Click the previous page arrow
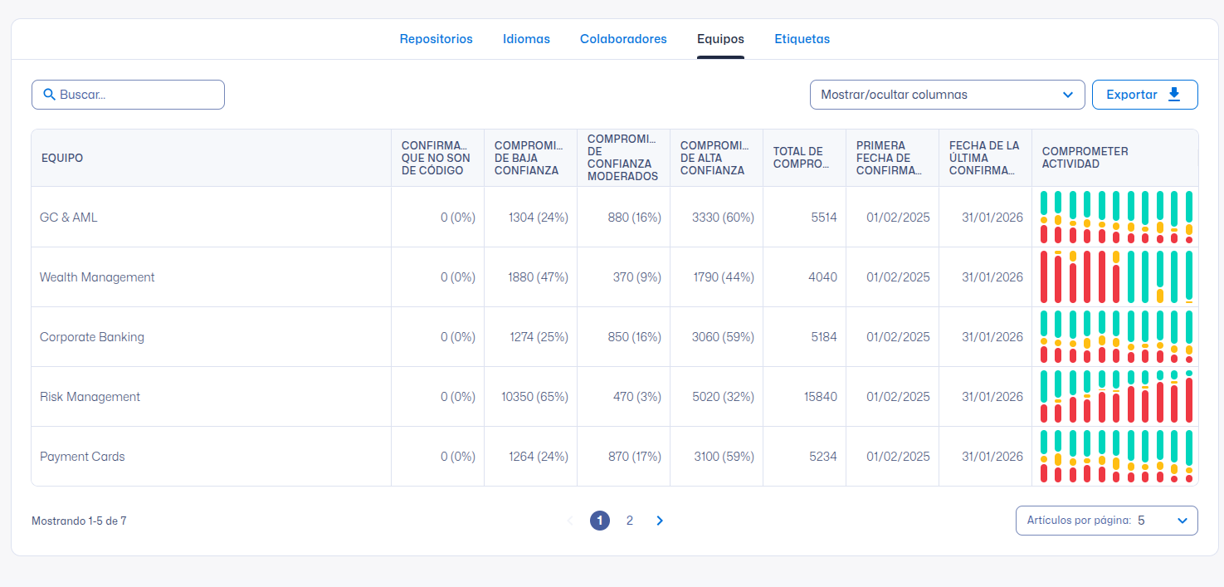 click(570, 521)
